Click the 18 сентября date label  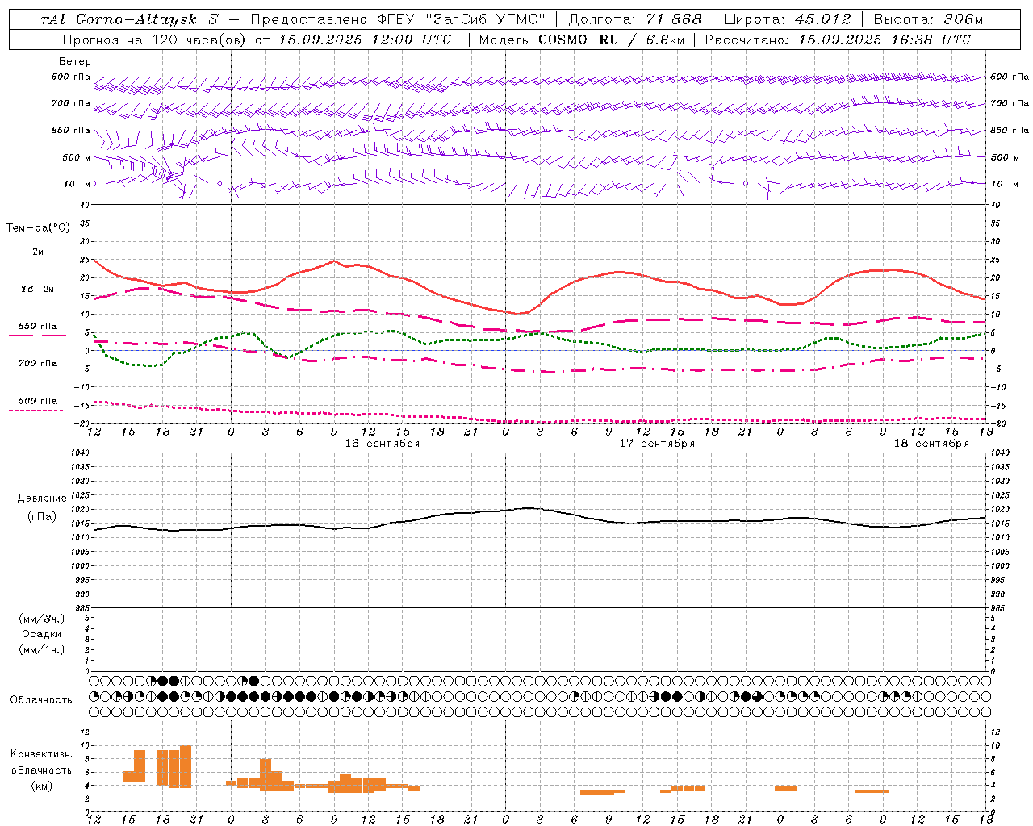[931, 444]
